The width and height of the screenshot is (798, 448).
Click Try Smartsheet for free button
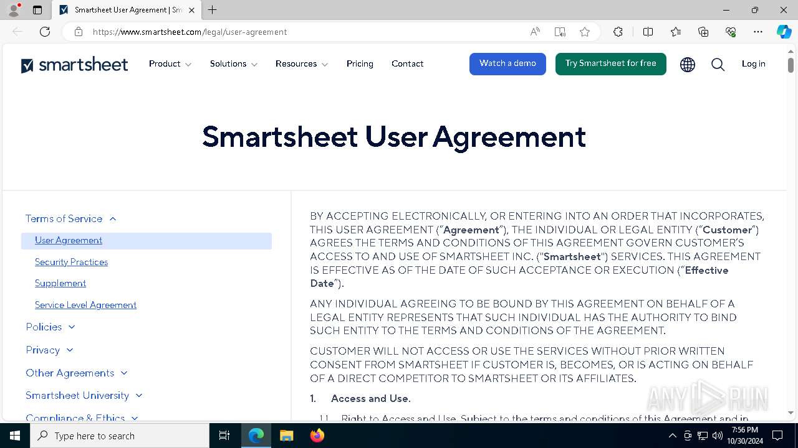610,63
